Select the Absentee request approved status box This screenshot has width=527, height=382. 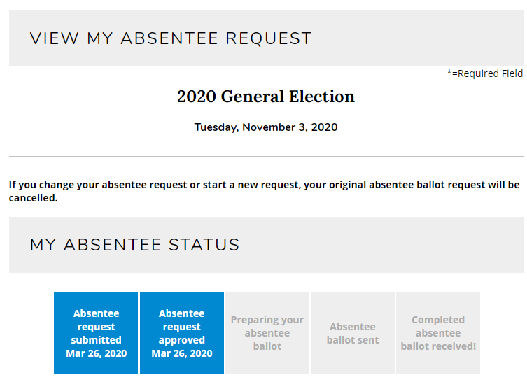click(182, 332)
